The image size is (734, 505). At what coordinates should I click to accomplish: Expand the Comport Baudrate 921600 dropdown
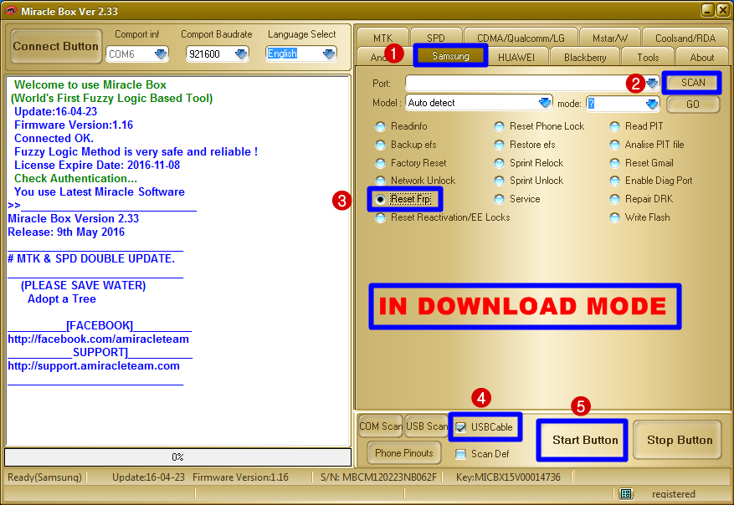(x=240, y=54)
